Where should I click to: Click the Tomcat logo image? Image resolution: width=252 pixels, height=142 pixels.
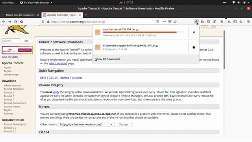point(17,30)
